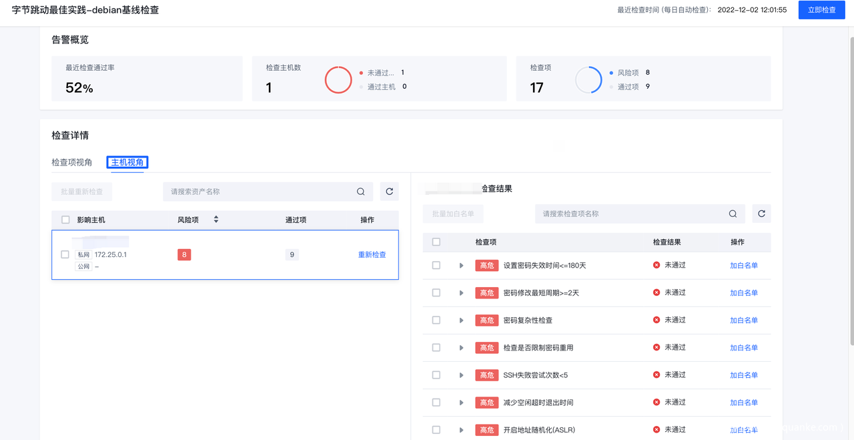Click 重新检查 link for the host
854x440 pixels.
click(x=372, y=254)
